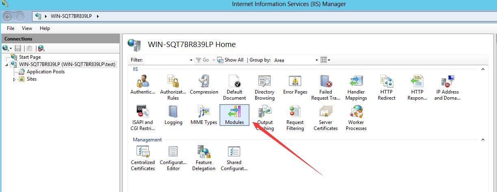
Task: Open the File menu
Action: point(11,28)
